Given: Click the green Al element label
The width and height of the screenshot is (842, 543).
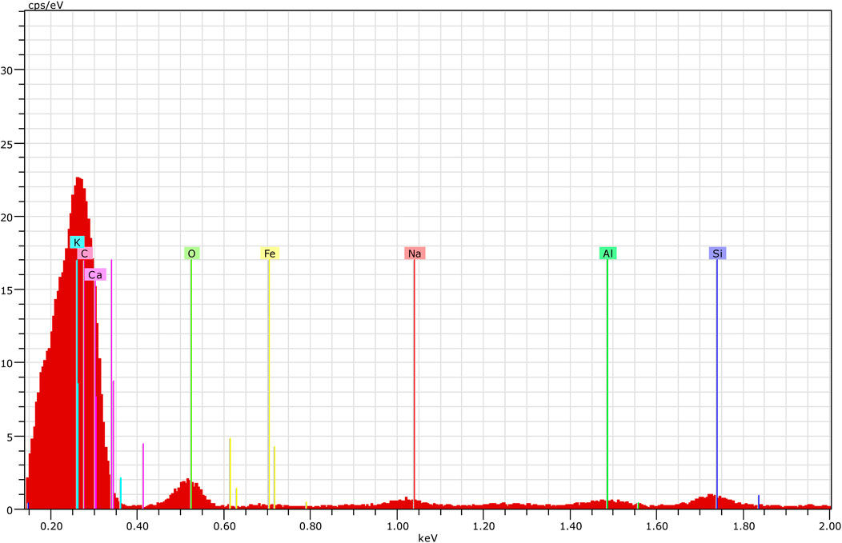Looking at the screenshot, I should click(607, 254).
